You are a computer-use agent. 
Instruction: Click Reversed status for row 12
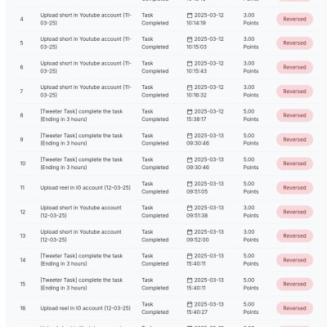[x=294, y=212]
